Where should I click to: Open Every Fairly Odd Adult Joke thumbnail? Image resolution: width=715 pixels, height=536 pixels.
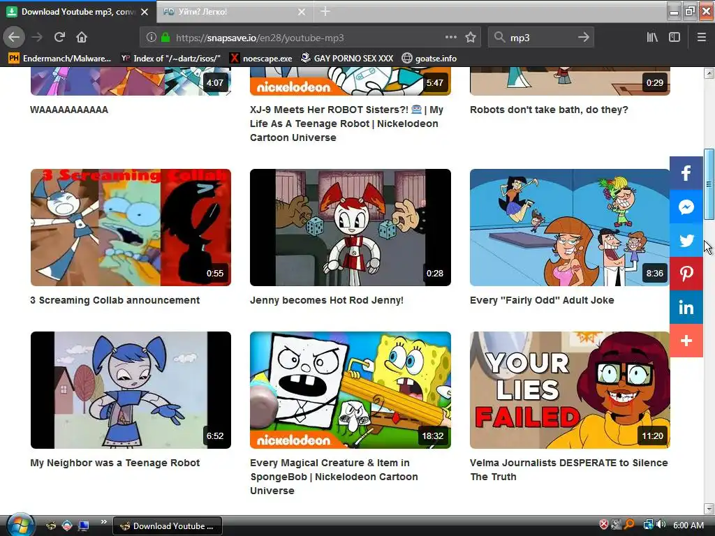(x=570, y=228)
